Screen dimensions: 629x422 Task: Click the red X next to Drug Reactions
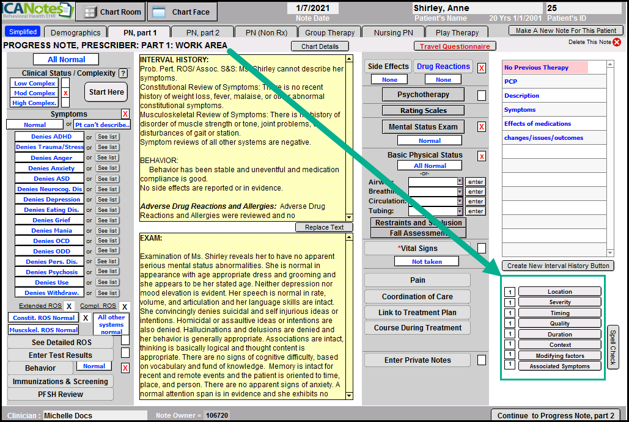[482, 68]
